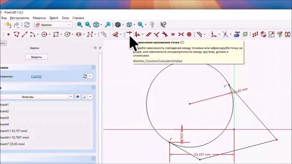Open the Инструменты menu
This screenshot has height=164, width=292.
coord(20,18)
